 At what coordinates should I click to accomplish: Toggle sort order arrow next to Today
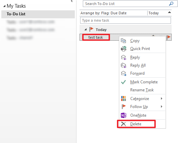(169, 12)
